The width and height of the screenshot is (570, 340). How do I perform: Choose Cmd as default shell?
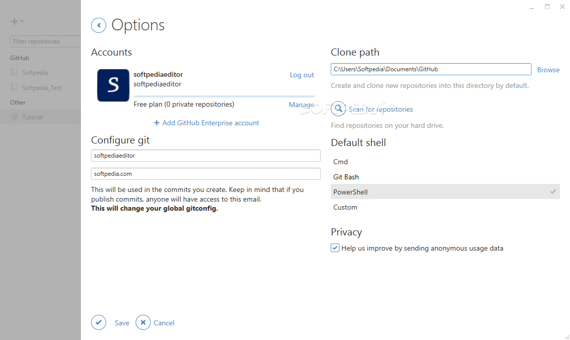tap(445, 162)
